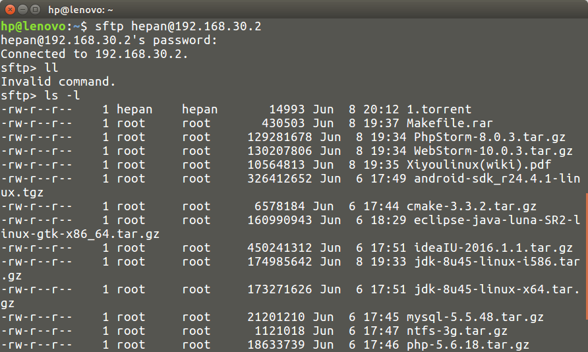This screenshot has height=352, width=588.
Task: Minimize the terminal window
Action: (x=22, y=10)
